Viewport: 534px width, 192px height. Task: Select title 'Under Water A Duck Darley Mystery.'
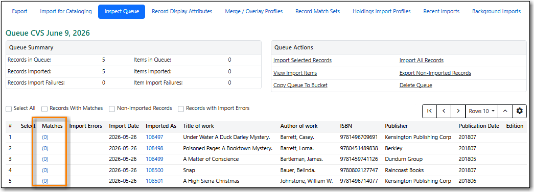coord(226,138)
